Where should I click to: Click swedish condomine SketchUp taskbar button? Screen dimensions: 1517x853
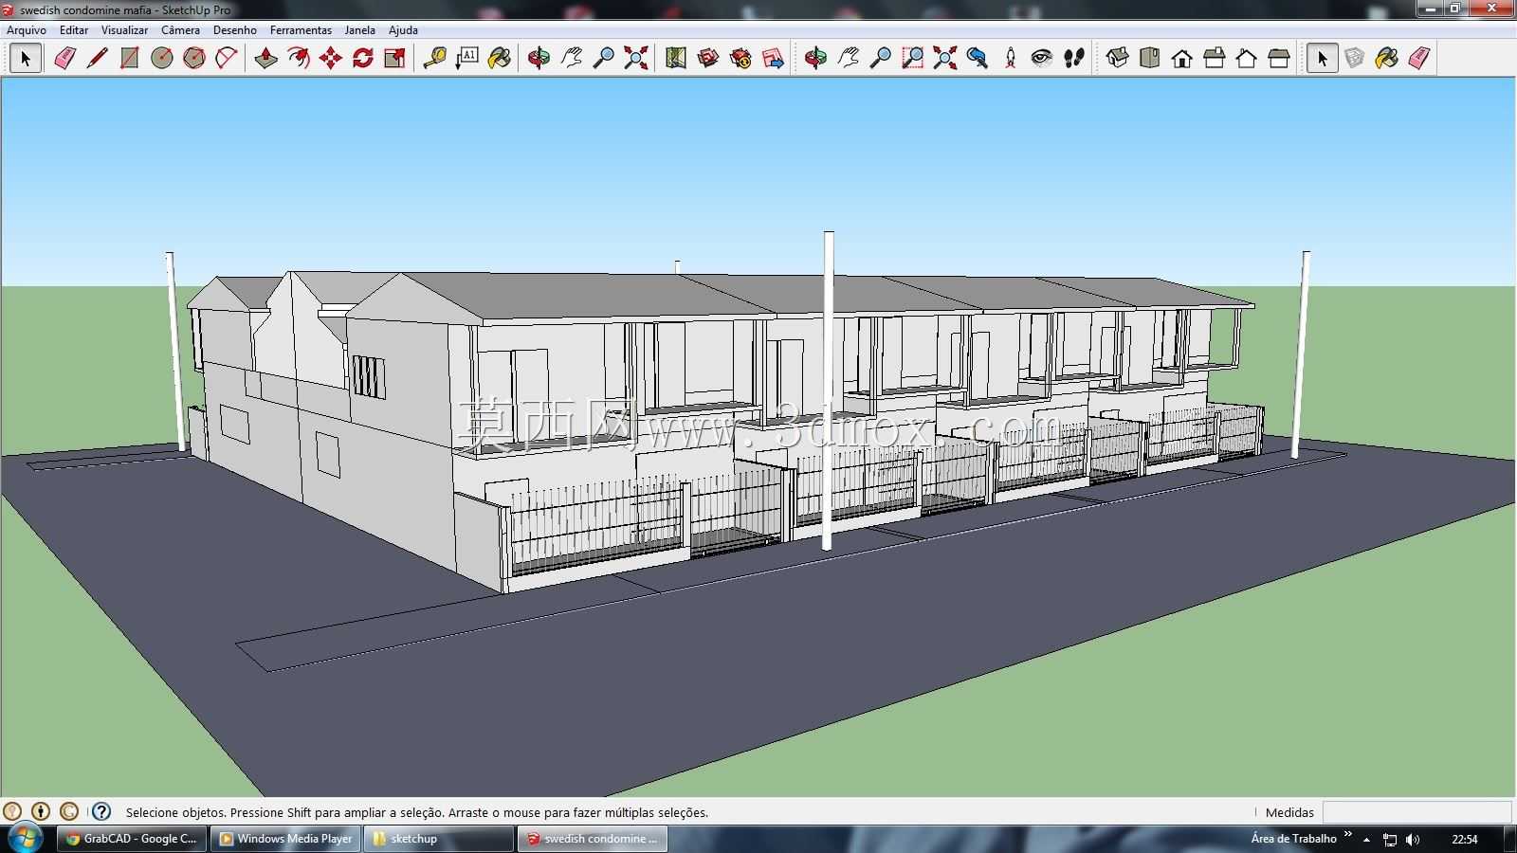coord(593,839)
